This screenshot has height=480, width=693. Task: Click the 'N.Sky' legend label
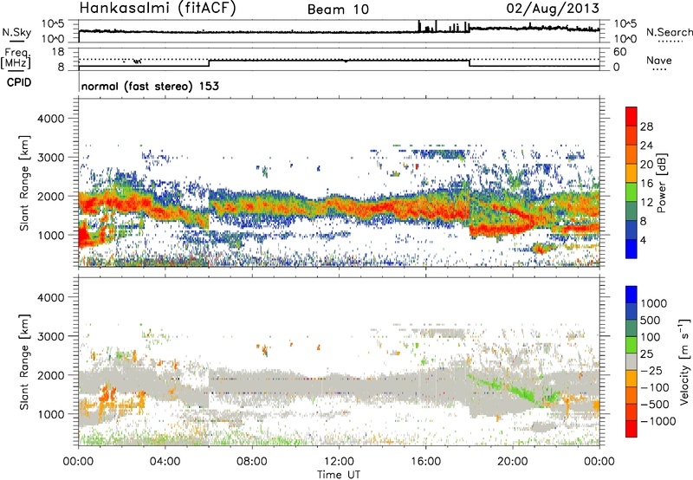[x=16, y=32]
